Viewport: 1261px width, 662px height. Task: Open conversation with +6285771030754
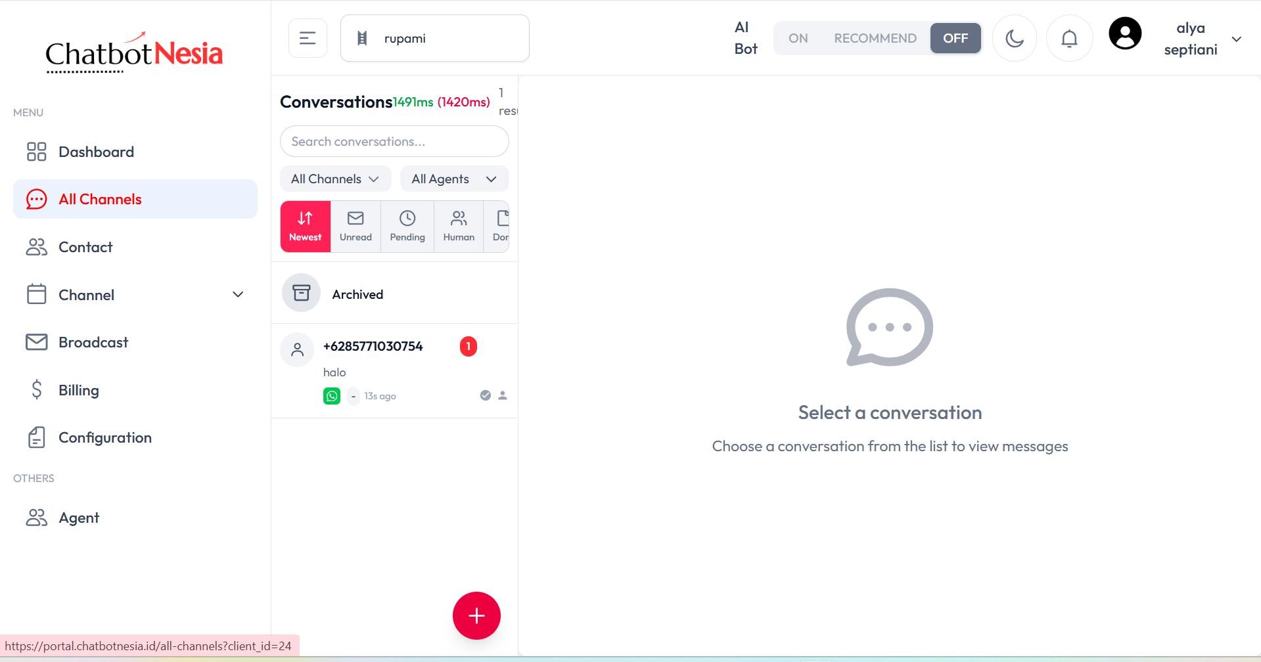[394, 370]
